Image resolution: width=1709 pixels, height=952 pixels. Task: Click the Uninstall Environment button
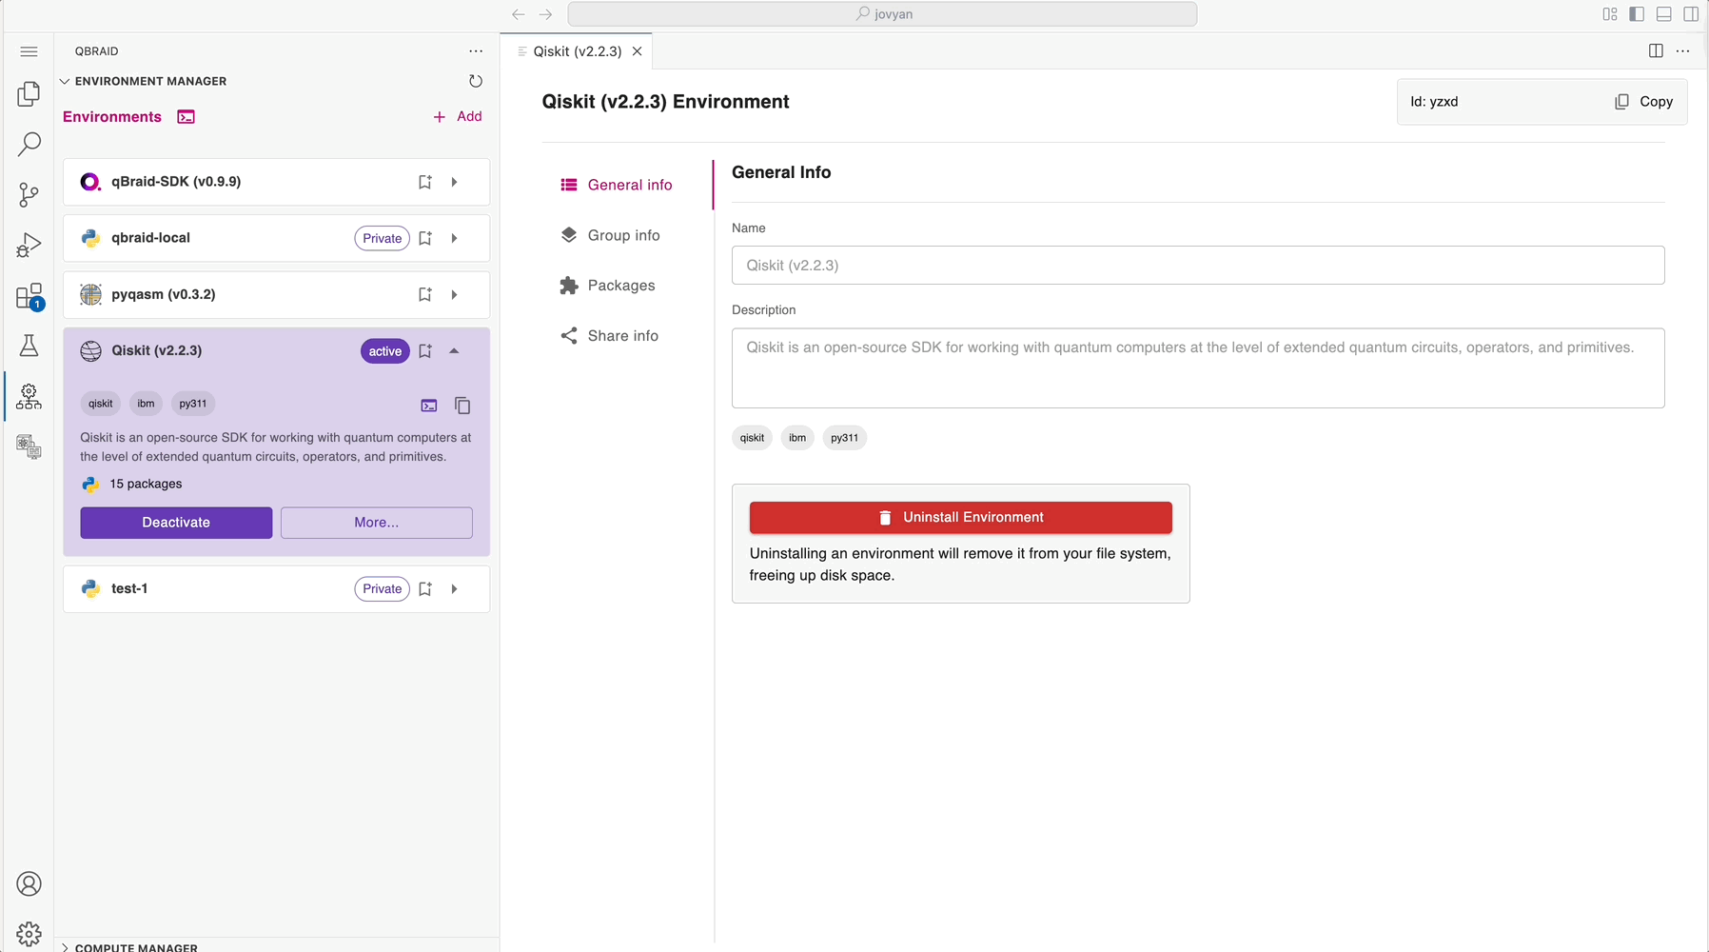[x=961, y=518]
